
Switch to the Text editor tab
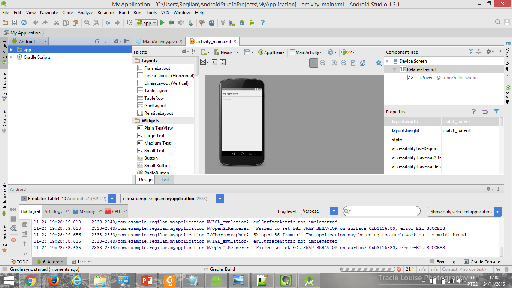coord(165,180)
